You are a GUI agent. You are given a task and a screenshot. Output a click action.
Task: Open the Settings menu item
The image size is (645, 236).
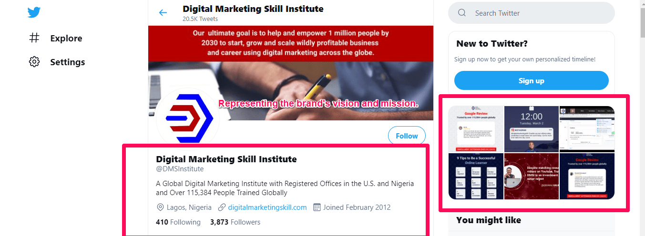67,62
